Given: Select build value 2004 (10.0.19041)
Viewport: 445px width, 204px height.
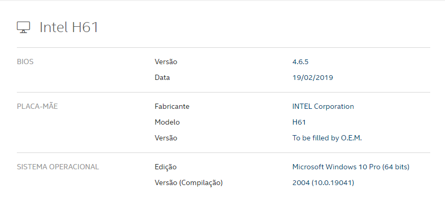Looking at the screenshot, I should [323, 183].
